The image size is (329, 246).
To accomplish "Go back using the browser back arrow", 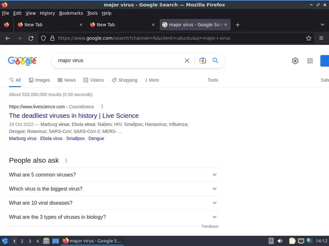I will [x=8, y=38].
